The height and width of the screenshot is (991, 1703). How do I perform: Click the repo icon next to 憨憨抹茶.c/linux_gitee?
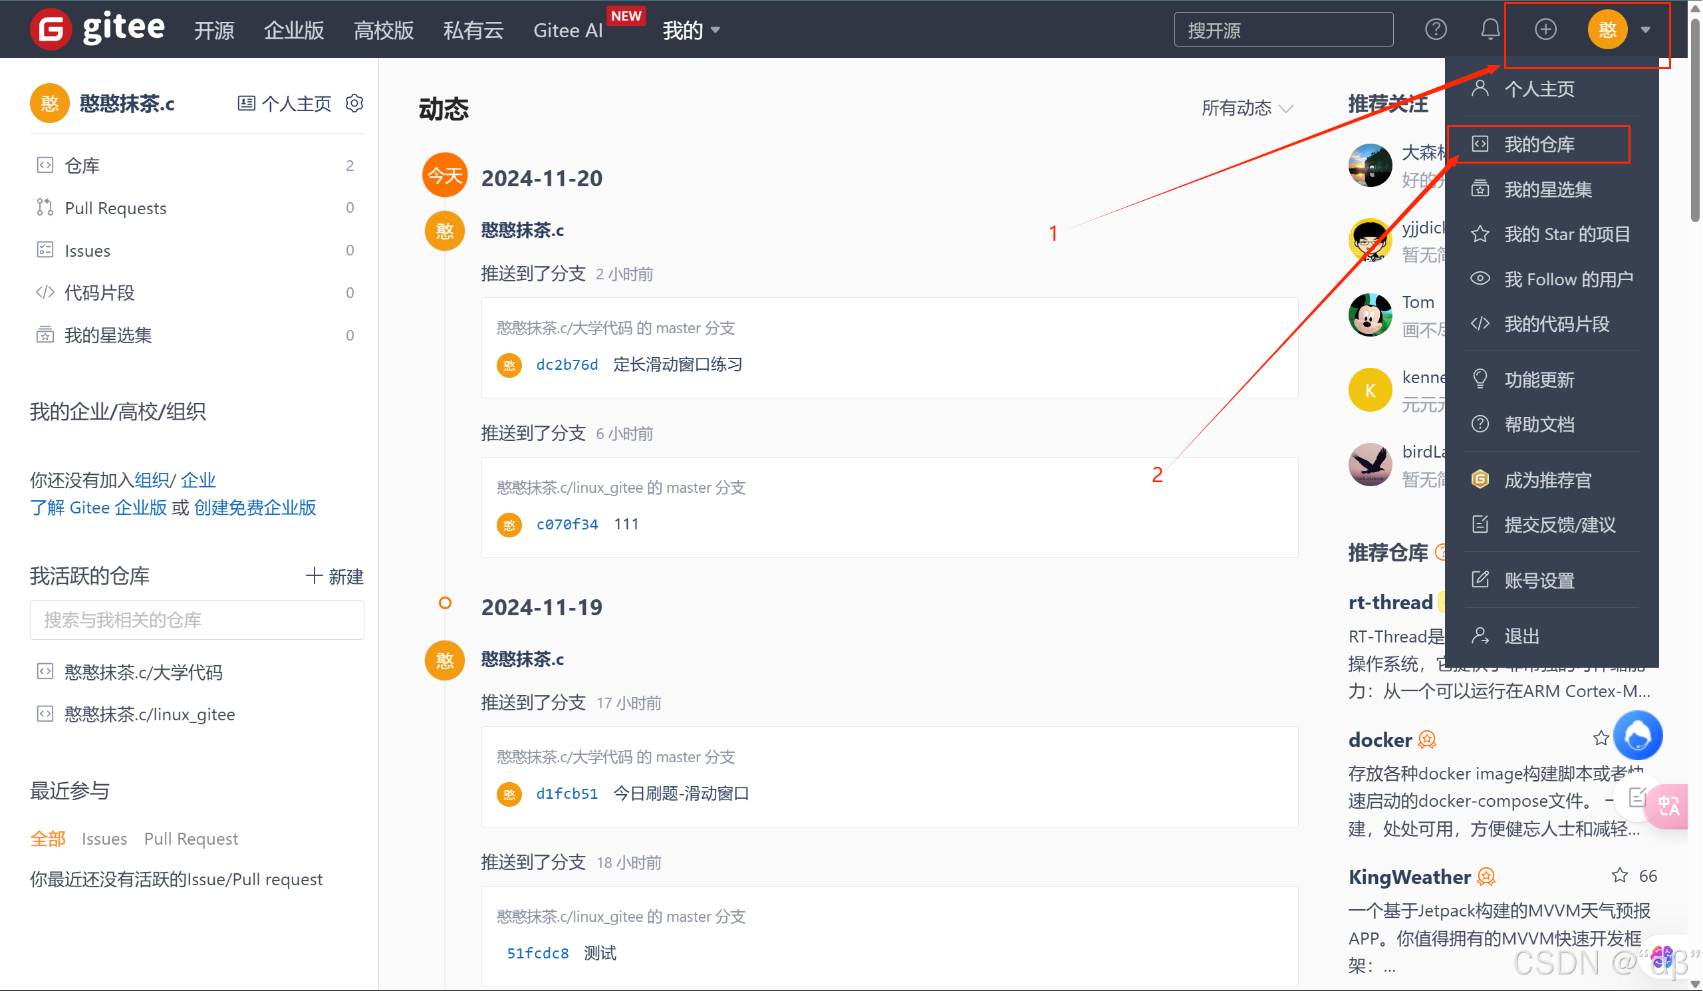click(45, 714)
